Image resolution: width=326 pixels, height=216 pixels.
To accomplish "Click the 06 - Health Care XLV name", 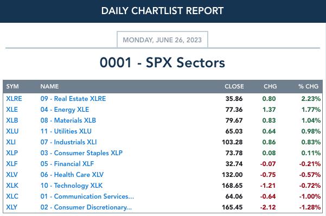I will pyautogui.click(x=72, y=175).
